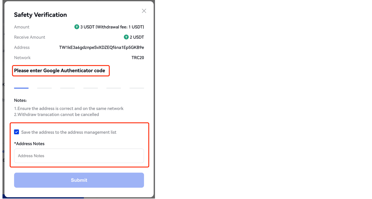Click the *Address Notes field label
372x199 pixels.
click(x=29, y=143)
